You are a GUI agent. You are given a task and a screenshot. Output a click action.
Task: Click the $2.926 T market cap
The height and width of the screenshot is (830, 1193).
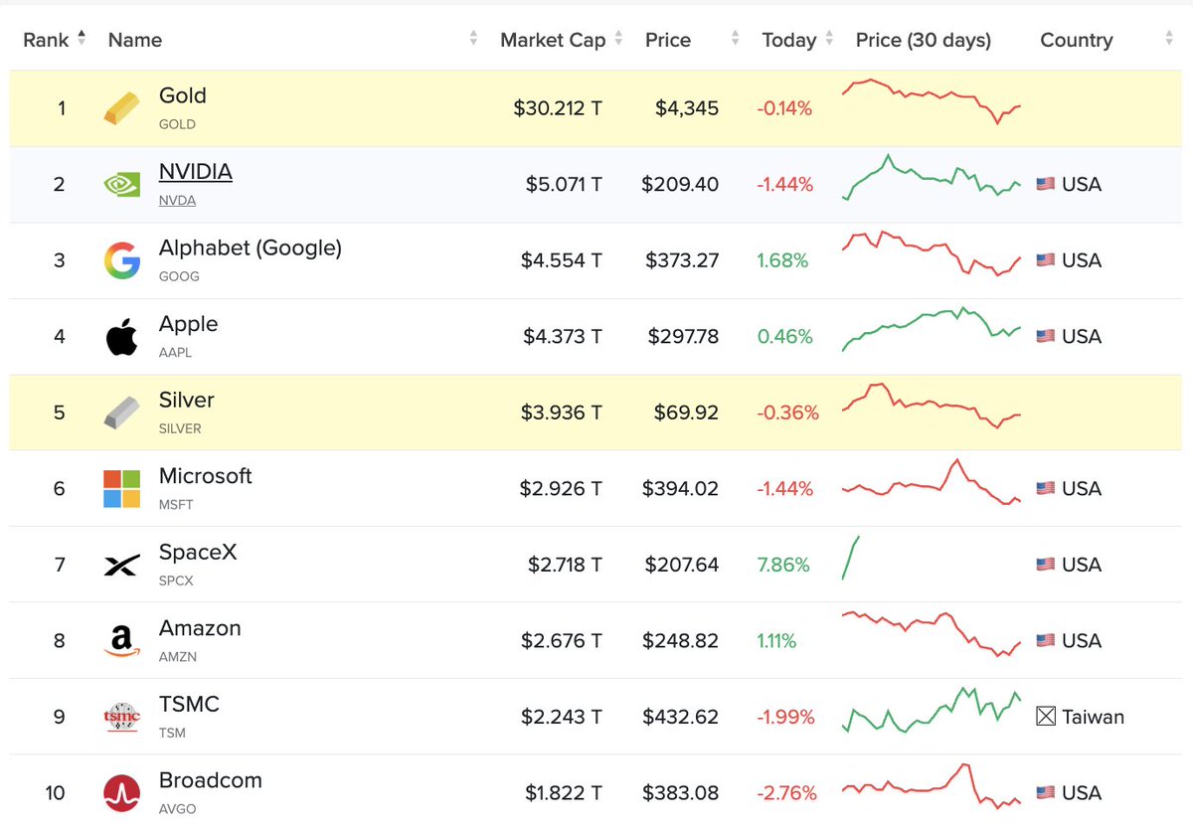tap(561, 488)
